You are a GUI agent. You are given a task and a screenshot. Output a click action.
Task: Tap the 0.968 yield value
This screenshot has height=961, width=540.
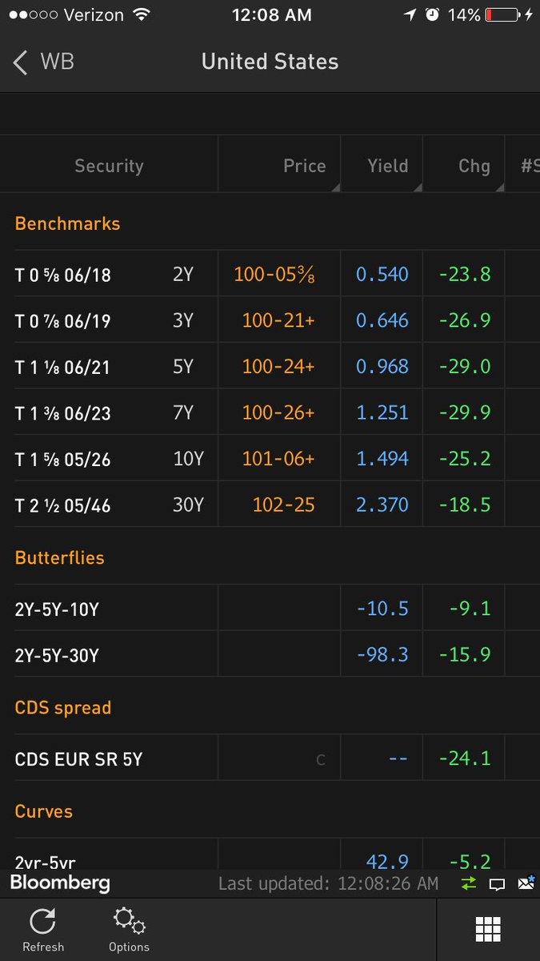pos(382,366)
